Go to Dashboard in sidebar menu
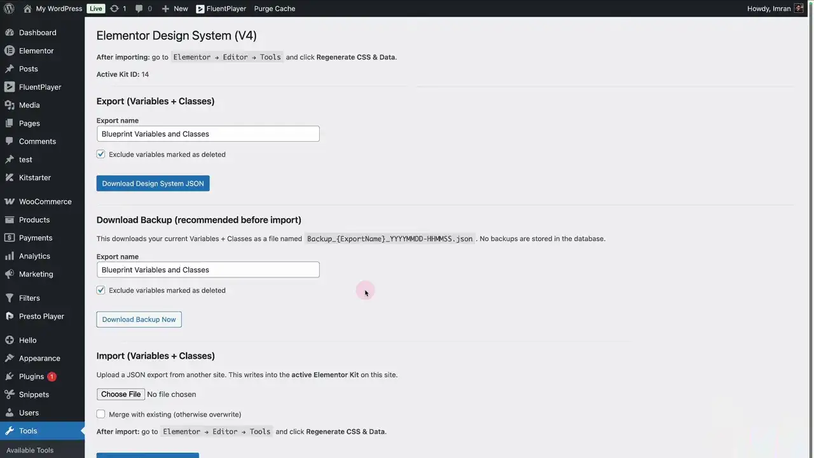Viewport: 814px width, 458px height. click(x=38, y=32)
